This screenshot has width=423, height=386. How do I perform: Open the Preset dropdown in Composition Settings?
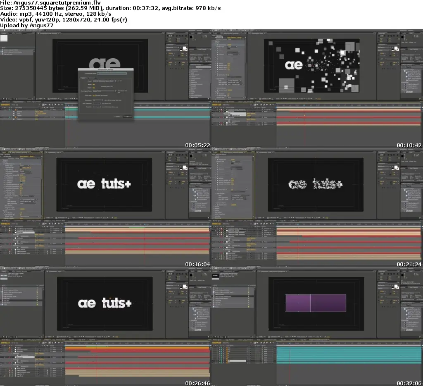pos(105,81)
